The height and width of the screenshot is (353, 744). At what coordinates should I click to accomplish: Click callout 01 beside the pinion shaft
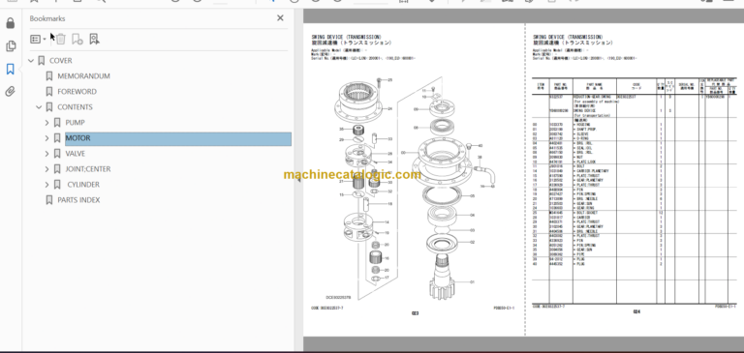pyautogui.click(x=472, y=282)
